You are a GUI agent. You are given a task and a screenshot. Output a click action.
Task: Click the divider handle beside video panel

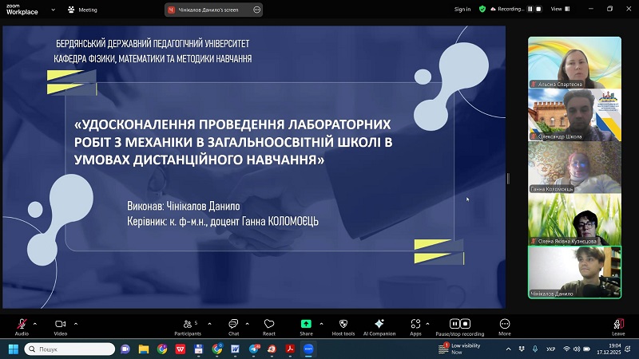[x=508, y=179]
